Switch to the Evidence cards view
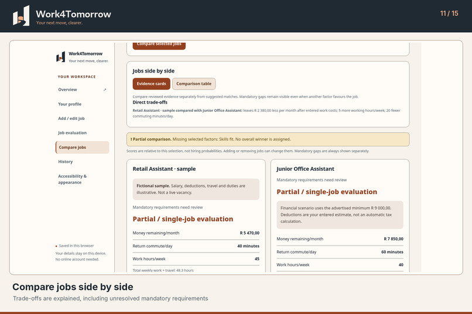Viewport: 472px width, 314px height. pos(152,84)
